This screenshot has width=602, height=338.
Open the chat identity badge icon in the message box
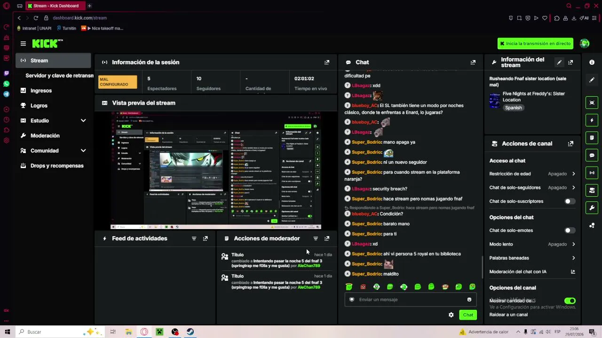(x=352, y=300)
